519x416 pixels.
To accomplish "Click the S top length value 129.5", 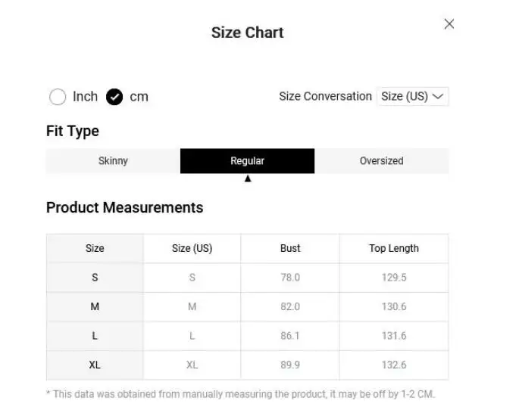I will tap(394, 278).
